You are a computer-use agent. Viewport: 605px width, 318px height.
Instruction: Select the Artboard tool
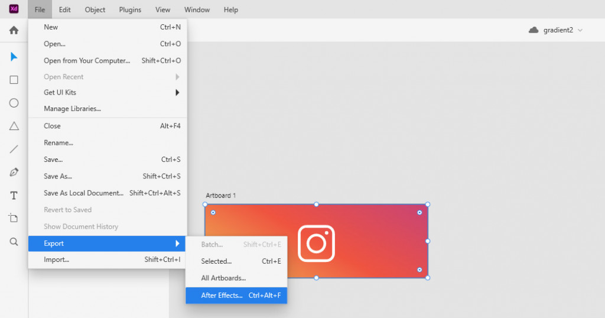[x=14, y=218]
